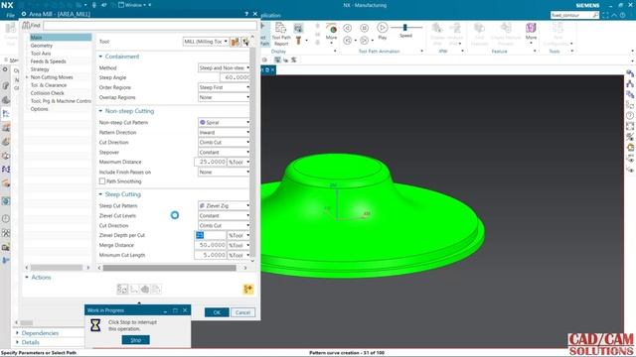This screenshot has width=636, height=357.
Task: Select the Non Cutting Moves node
Action: 52,77
